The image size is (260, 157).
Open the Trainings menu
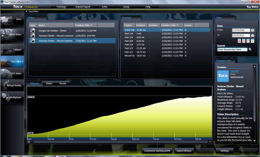pos(61,7)
